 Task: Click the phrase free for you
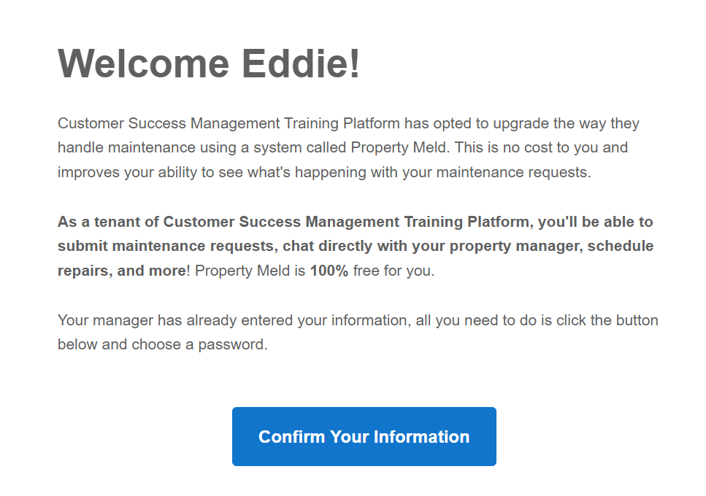tap(394, 271)
